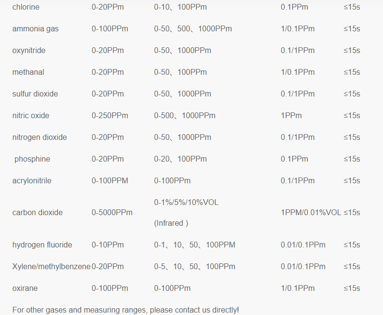Screen dimensions: 383x315
Task: Select the nitric oxide row label
Action: click(x=30, y=116)
